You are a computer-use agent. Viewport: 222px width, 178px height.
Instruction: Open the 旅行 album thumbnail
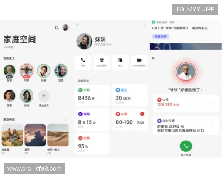click(35, 135)
